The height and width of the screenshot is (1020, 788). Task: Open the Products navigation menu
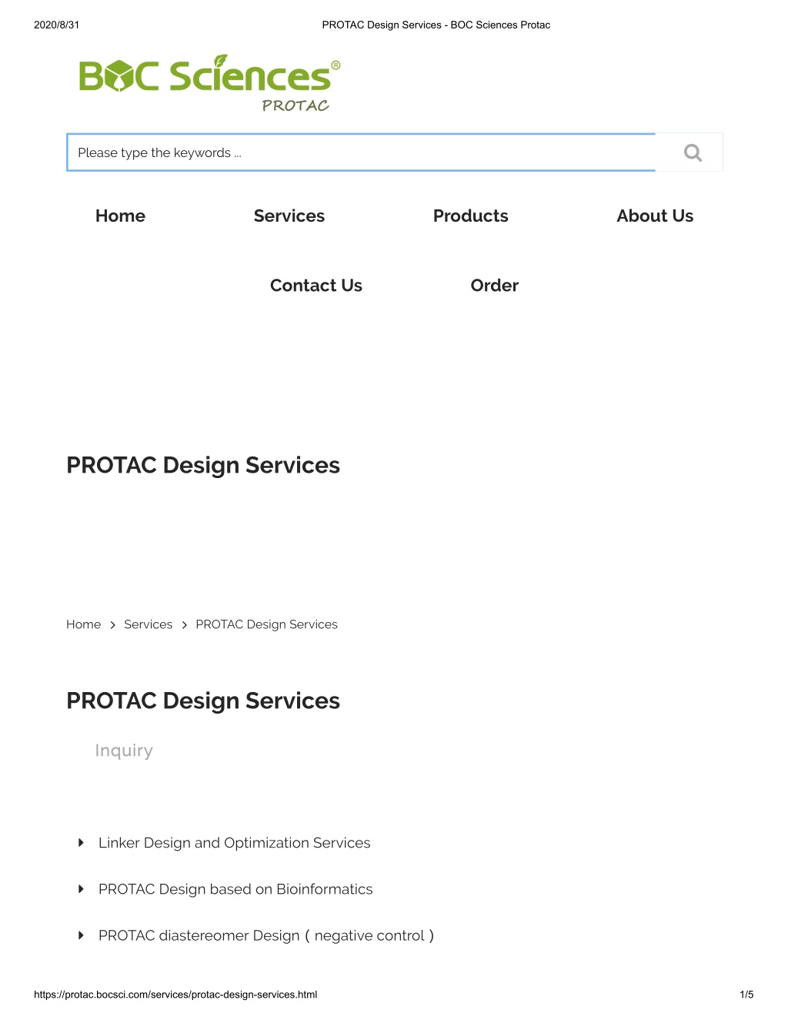pyautogui.click(x=471, y=216)
